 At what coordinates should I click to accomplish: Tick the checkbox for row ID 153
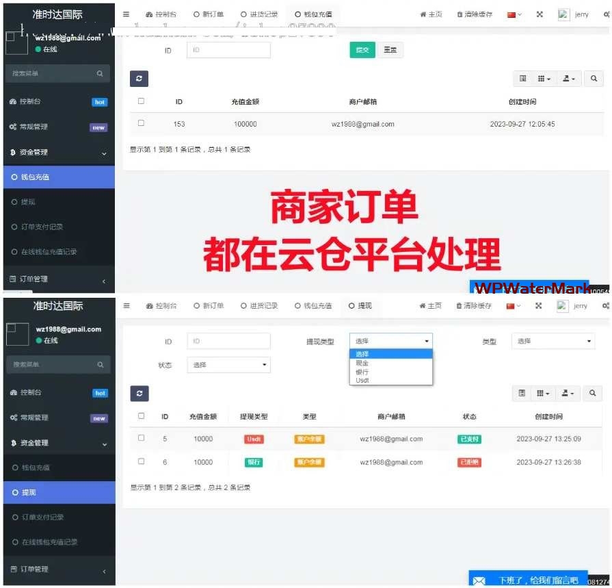pyautogui.click(x=141, y=123)
